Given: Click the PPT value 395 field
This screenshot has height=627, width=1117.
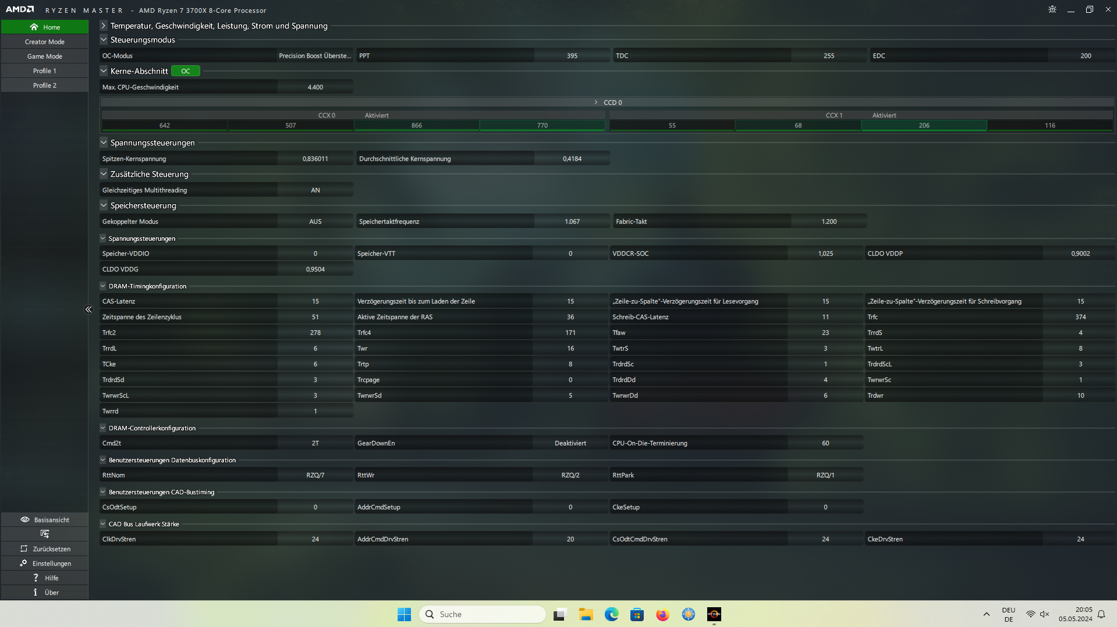Looking at the screenshot, I should point(572,56).
